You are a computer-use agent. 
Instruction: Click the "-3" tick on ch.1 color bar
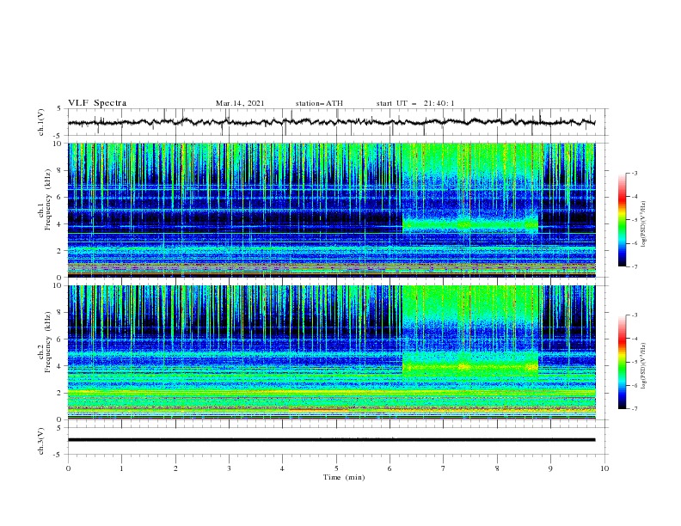tap(634, 173)
